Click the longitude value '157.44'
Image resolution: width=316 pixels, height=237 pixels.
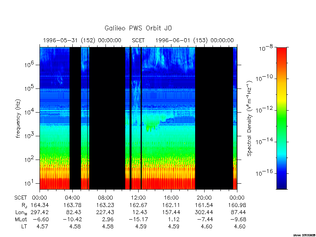pos(171,212)
